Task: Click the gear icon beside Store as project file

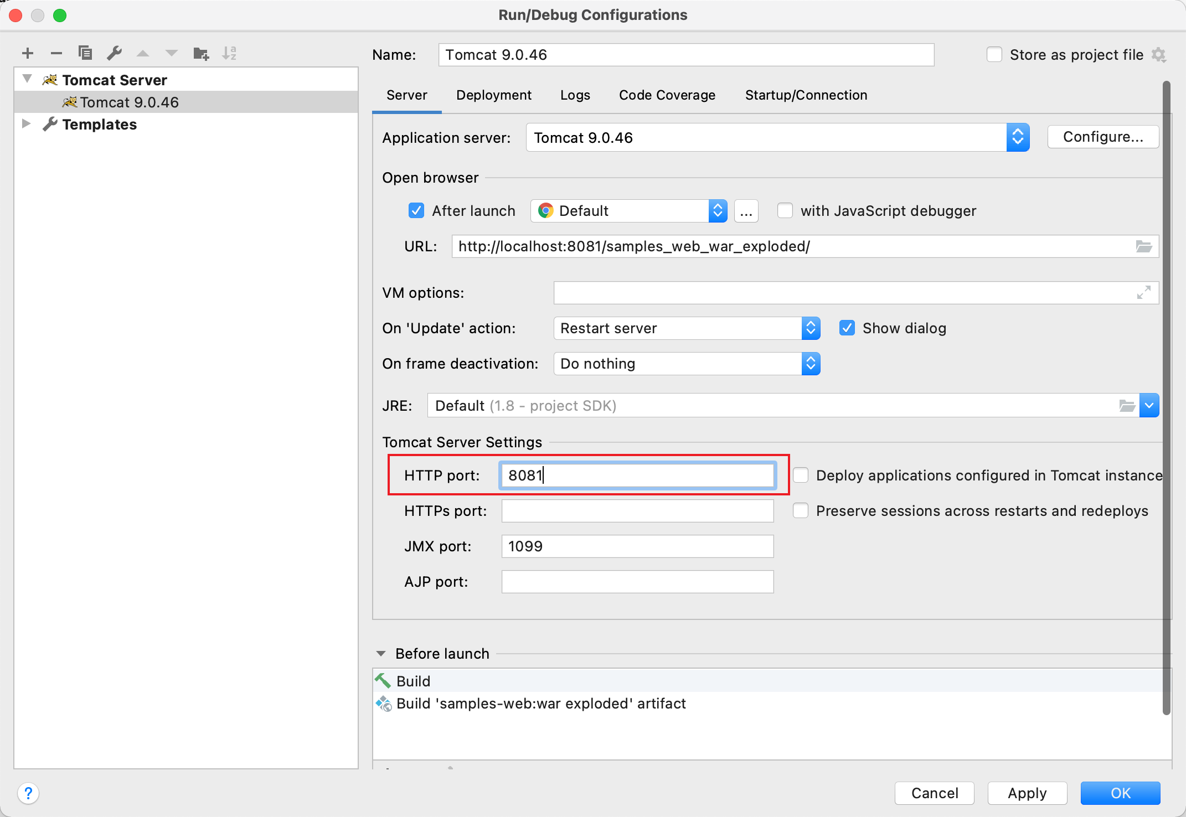Action: pos(1159,55)
